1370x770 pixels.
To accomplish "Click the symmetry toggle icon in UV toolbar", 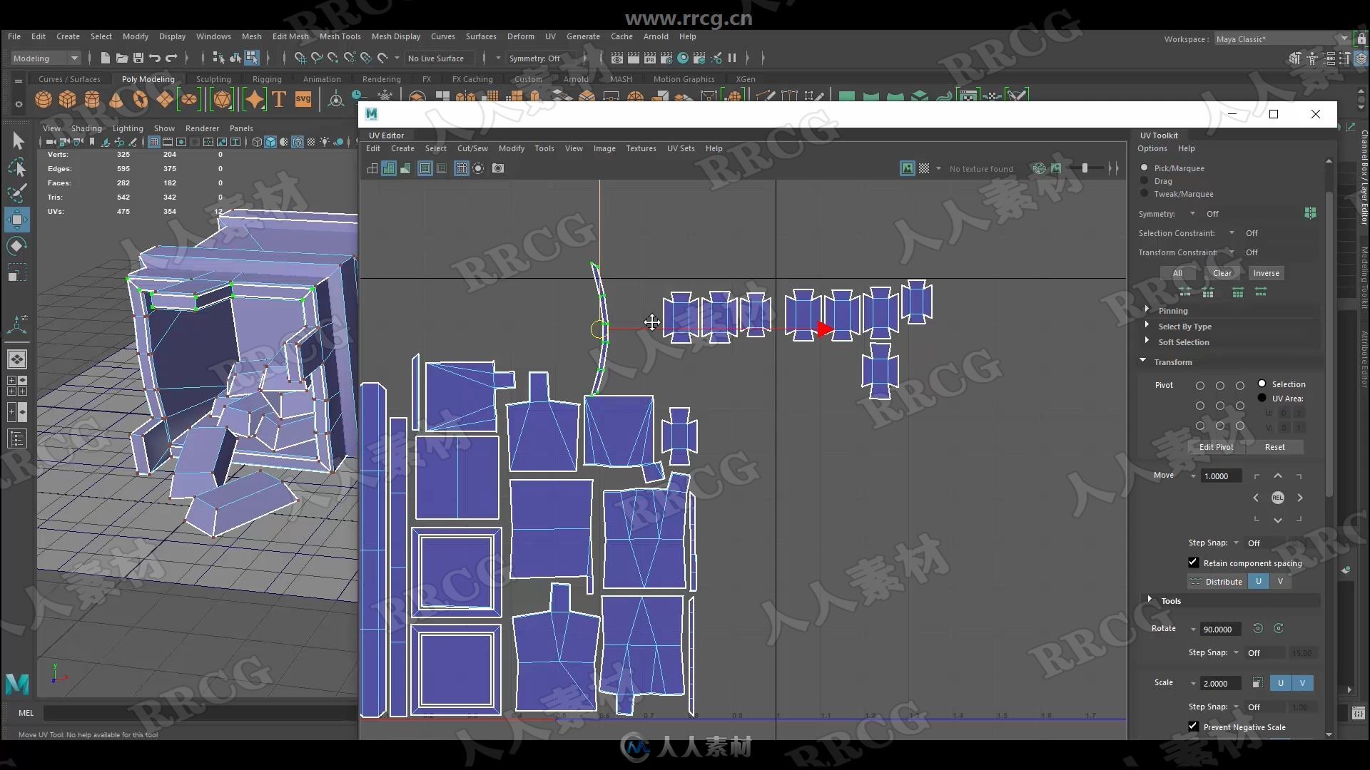I will coord(1310,213).
